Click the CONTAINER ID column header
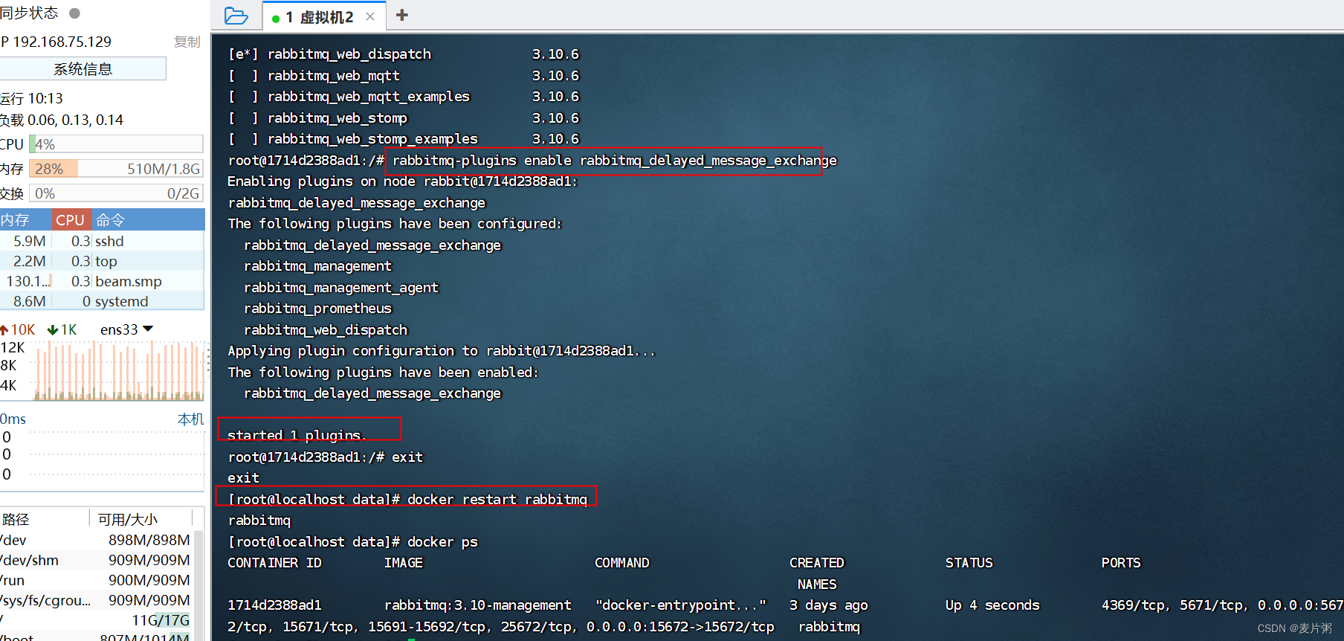 (274, 563)
